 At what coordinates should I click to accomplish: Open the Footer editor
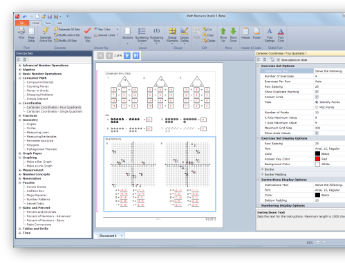click(257, 33)
